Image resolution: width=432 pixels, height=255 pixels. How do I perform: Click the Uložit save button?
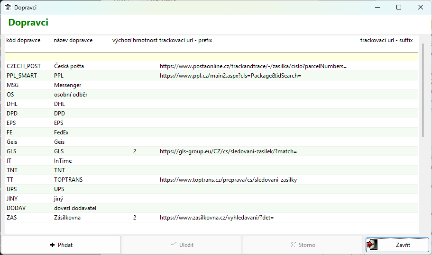(x=182, y=245)
